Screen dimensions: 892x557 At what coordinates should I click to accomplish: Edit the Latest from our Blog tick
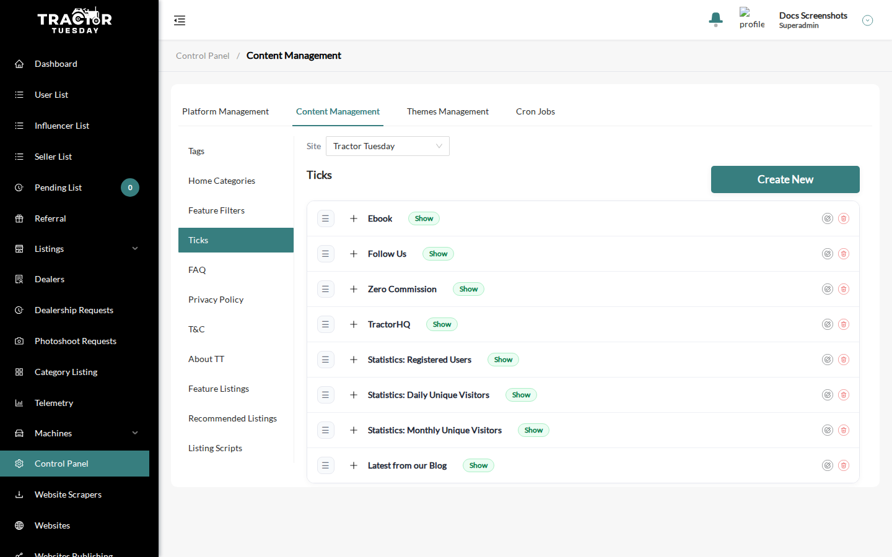[x=828, y=465]
